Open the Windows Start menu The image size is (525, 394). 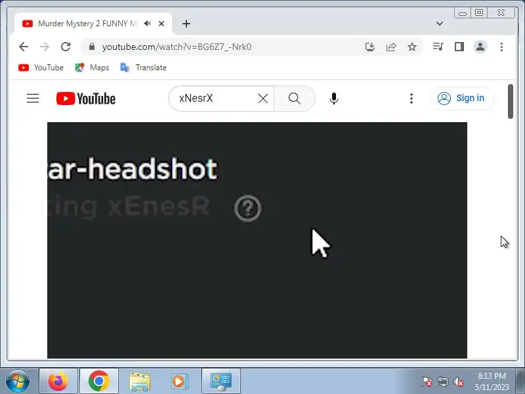point(18,382)
